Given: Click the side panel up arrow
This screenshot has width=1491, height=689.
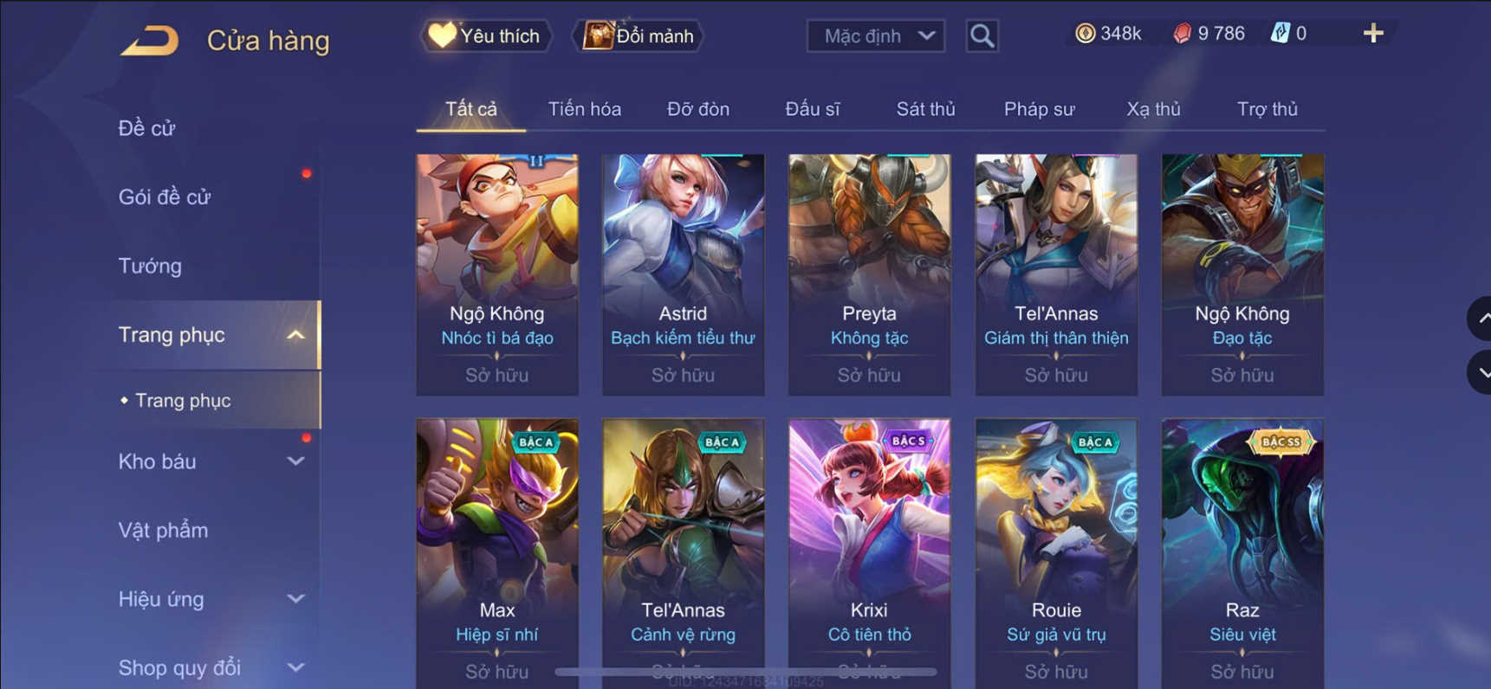Looking at the screenshot, I should (1481, 319).
